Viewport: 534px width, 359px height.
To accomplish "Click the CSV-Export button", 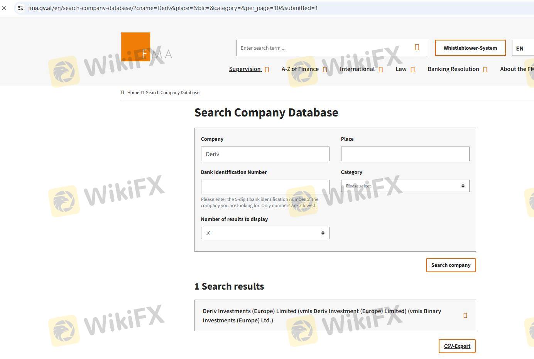I will click(457, 346).
